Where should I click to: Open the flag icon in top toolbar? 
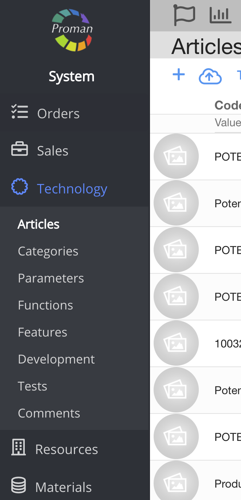184,15
